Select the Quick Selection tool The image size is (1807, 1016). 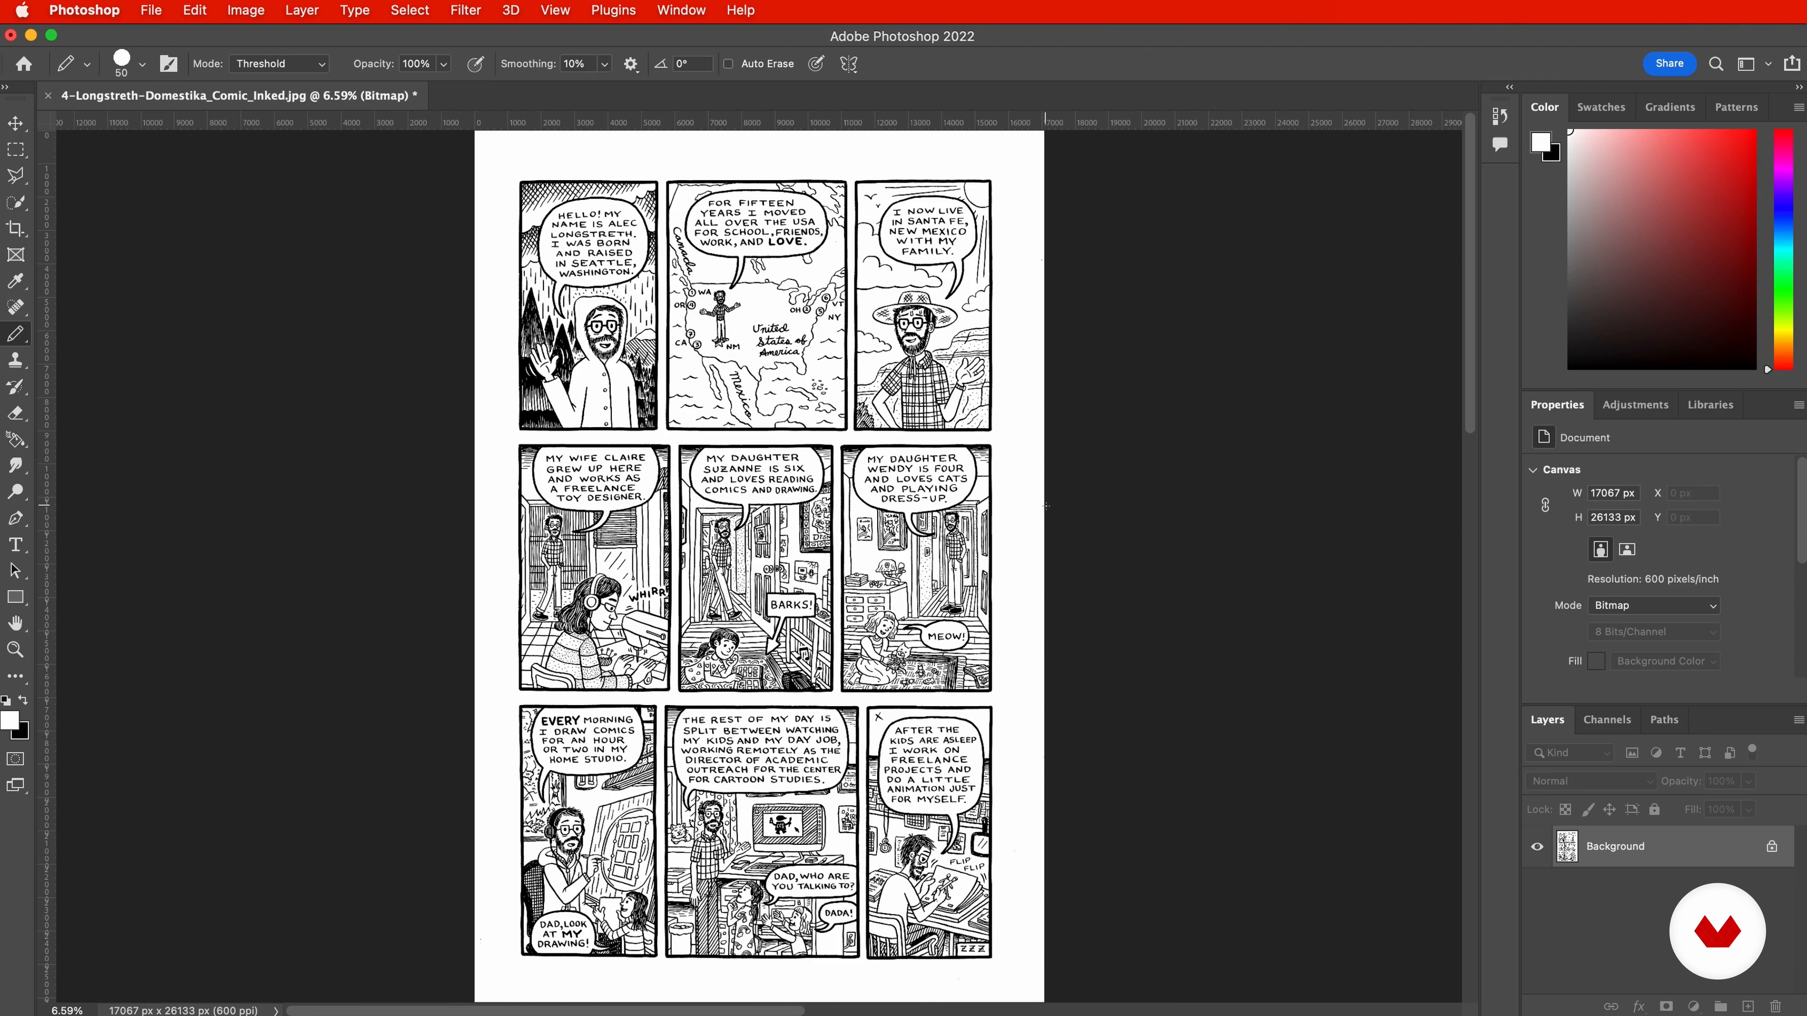[x=16, y=203]
